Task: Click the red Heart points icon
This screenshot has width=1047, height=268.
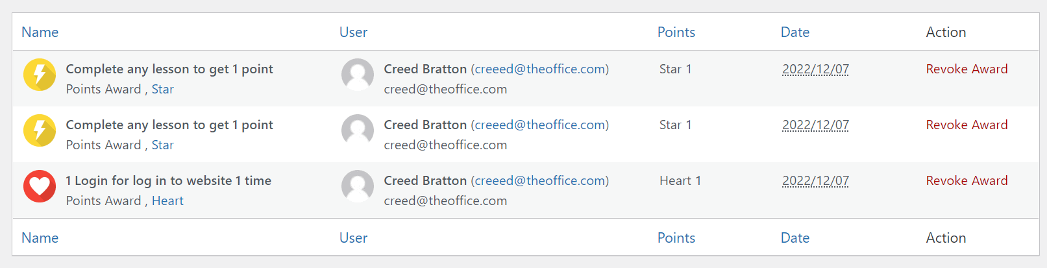Action: point(40,186)
